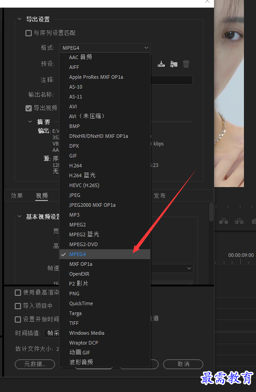Click the delete preset trash icon

tap(186, 64)
